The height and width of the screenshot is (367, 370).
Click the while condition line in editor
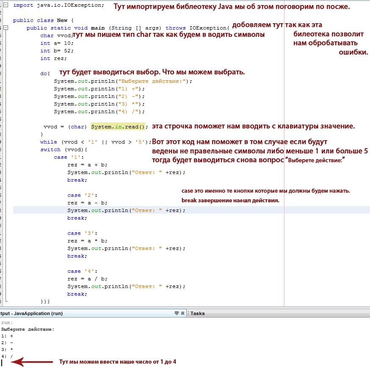(x=95, y=142)
